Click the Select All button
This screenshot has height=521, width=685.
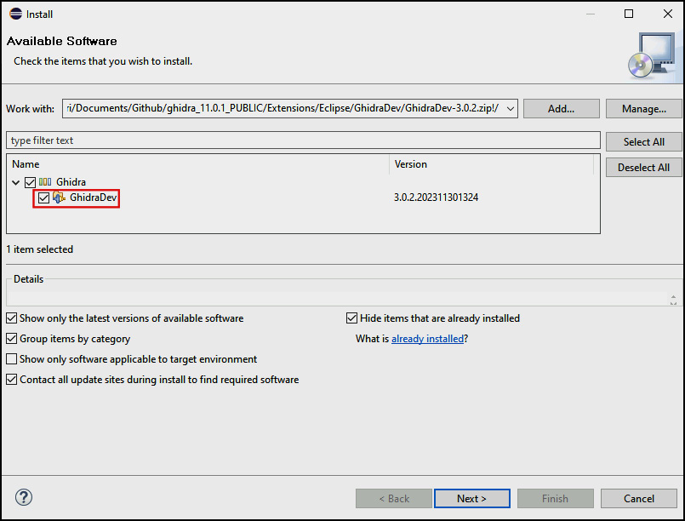643,142
